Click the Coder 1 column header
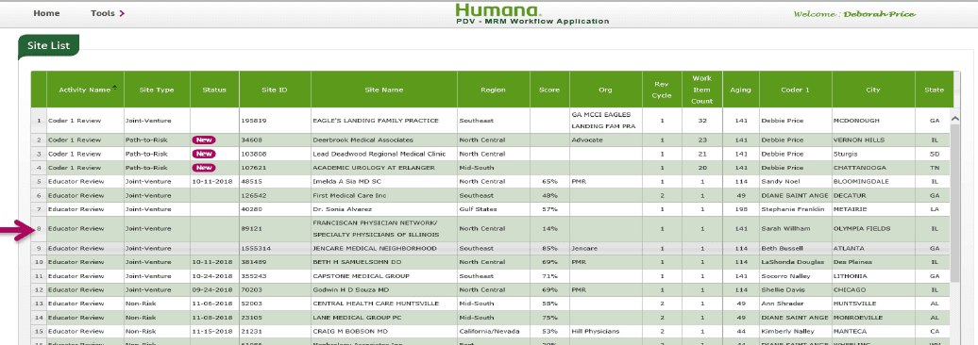978x345 pixels. [x=795, y=90]
